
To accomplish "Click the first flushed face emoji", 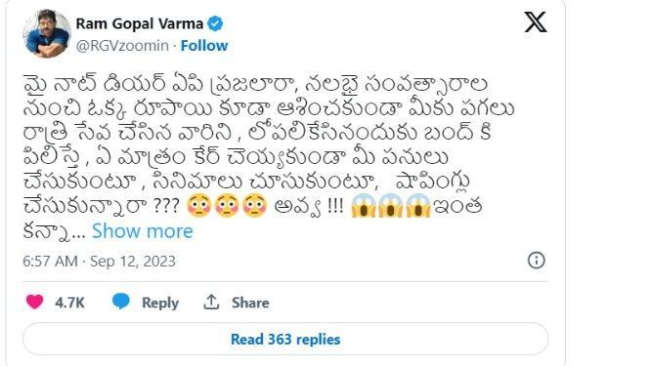I will [198, 205].
